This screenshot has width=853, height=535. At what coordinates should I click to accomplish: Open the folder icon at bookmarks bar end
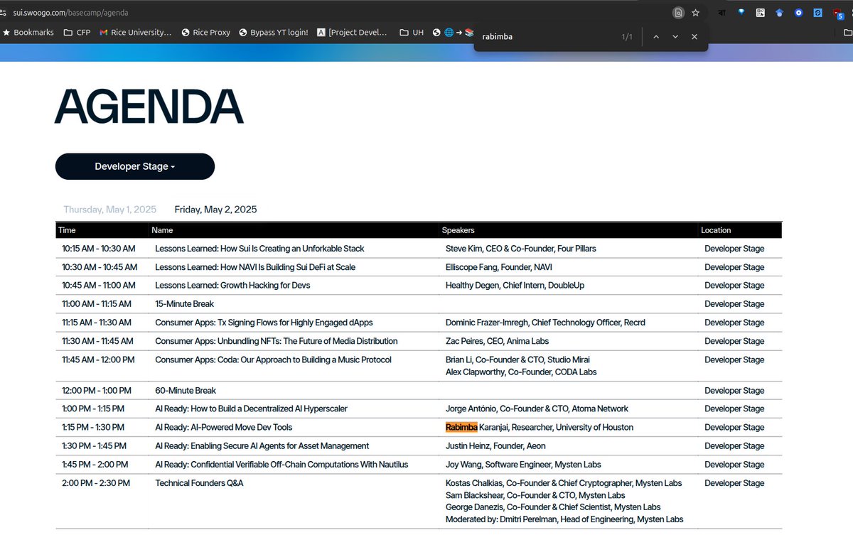pyautogui.click(x=847, y=33)
